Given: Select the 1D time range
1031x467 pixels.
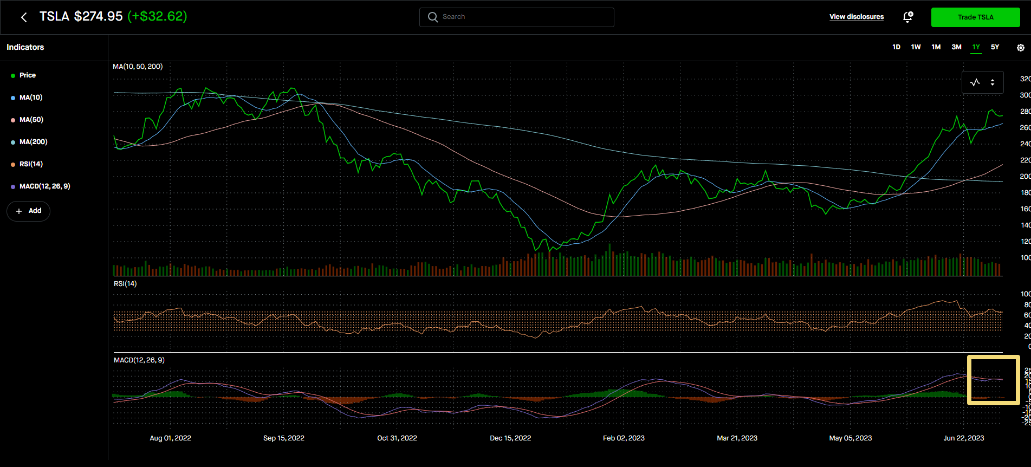Looking at the screenshot, I should [x=896, y=47].
